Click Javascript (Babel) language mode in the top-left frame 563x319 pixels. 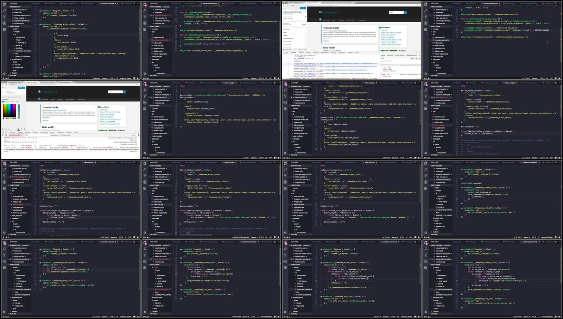(x=126, y=78)
